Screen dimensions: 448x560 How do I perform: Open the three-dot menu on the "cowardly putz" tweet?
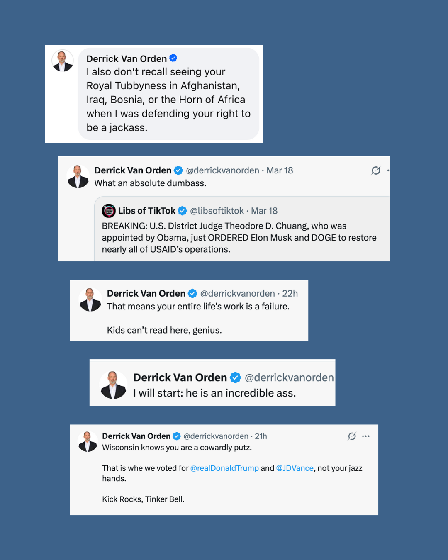366,436
